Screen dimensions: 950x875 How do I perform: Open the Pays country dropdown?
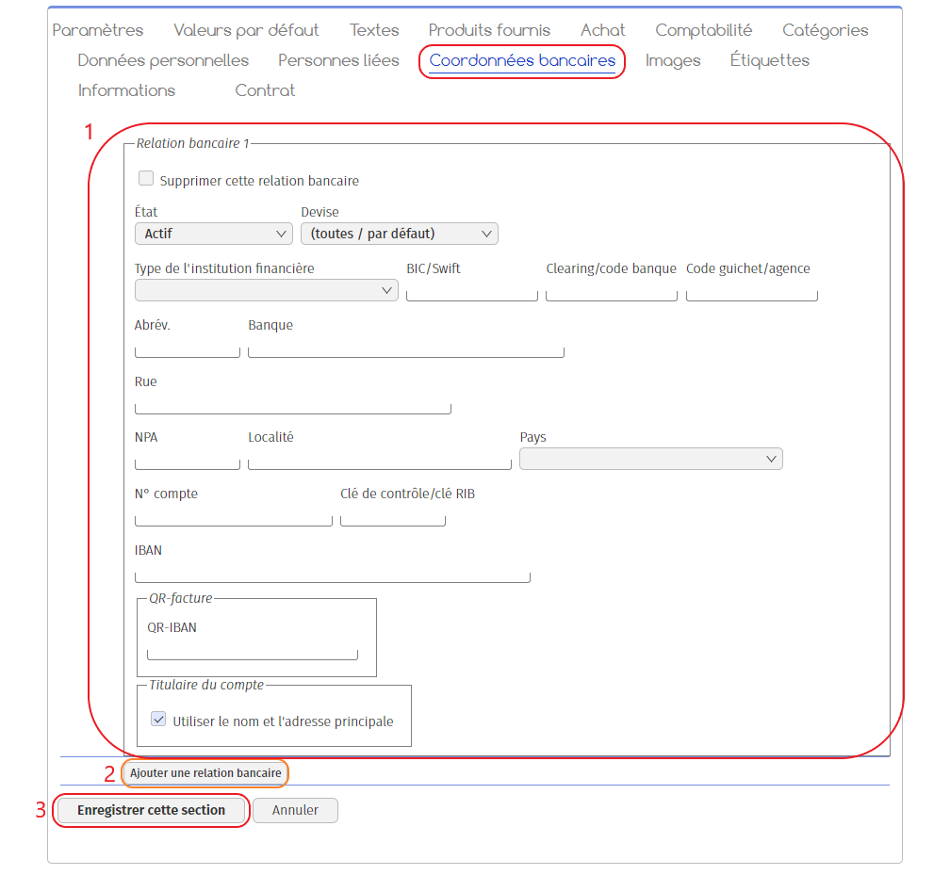coord(650,459)
